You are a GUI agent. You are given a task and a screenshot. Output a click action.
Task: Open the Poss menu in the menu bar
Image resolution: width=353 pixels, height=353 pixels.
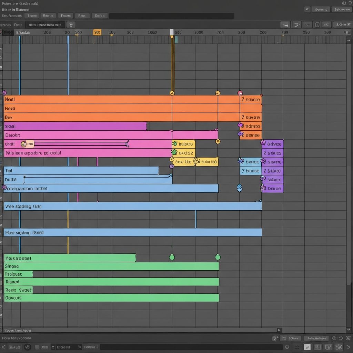pyautogui.click(x=82, y=16)
